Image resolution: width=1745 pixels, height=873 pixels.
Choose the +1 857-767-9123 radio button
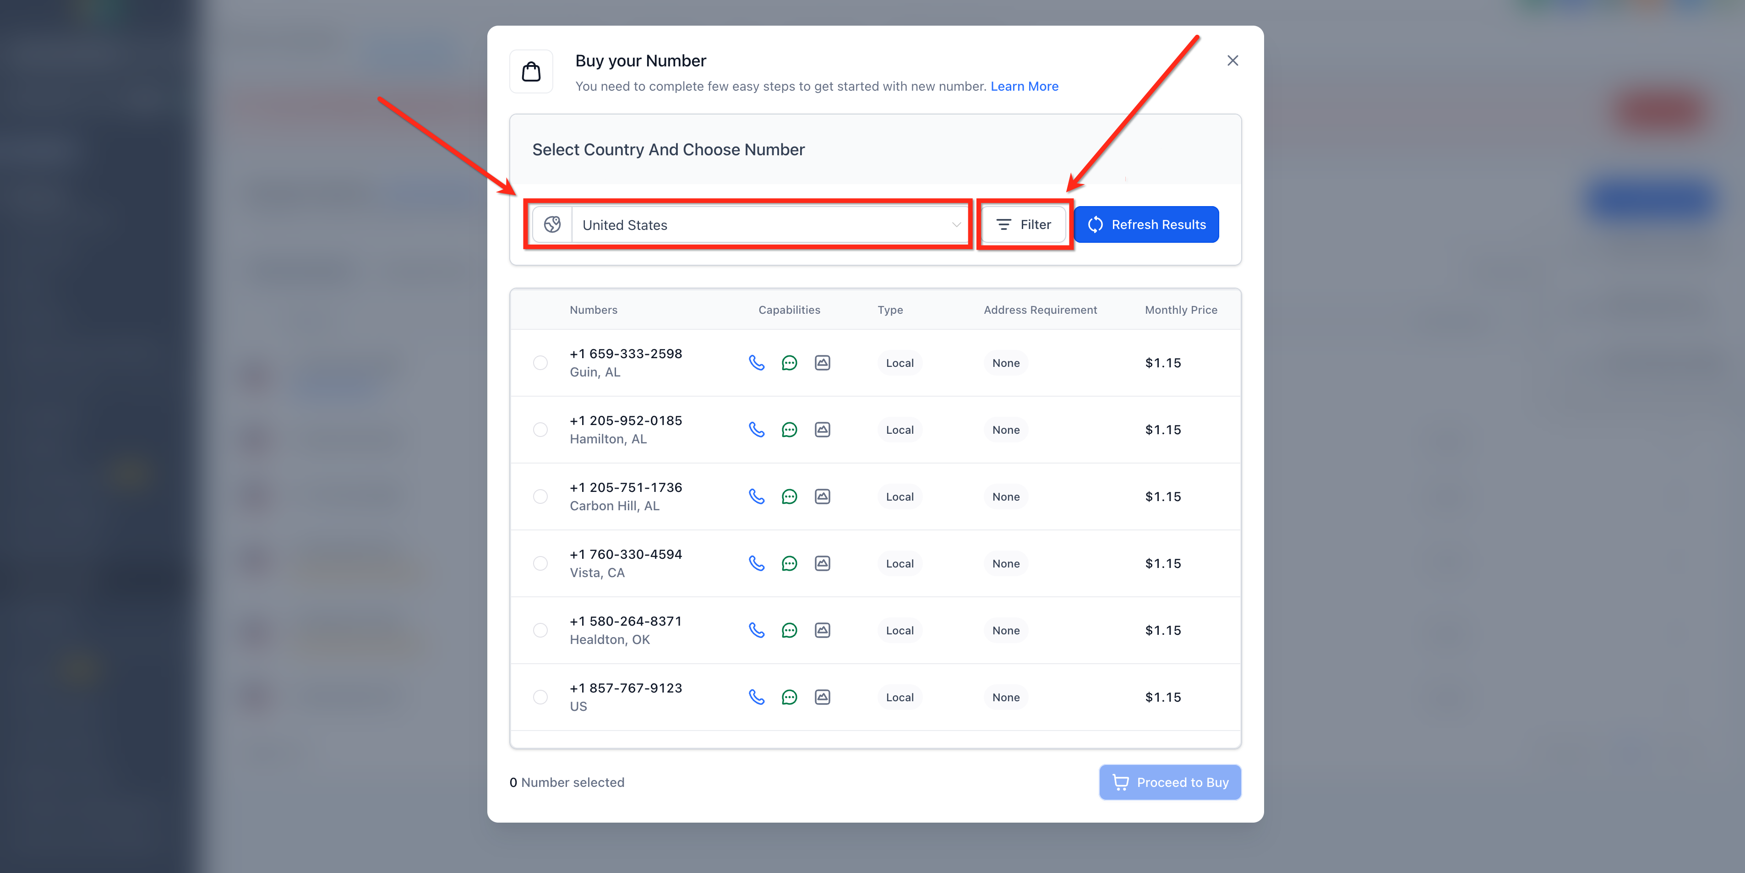[540, 697]
